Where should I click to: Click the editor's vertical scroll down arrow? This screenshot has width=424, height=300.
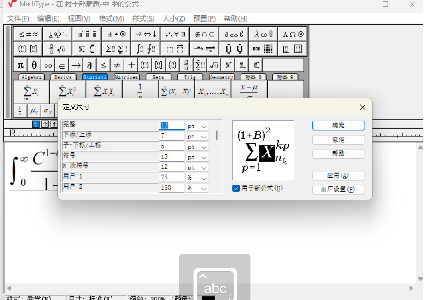point(420,279)
